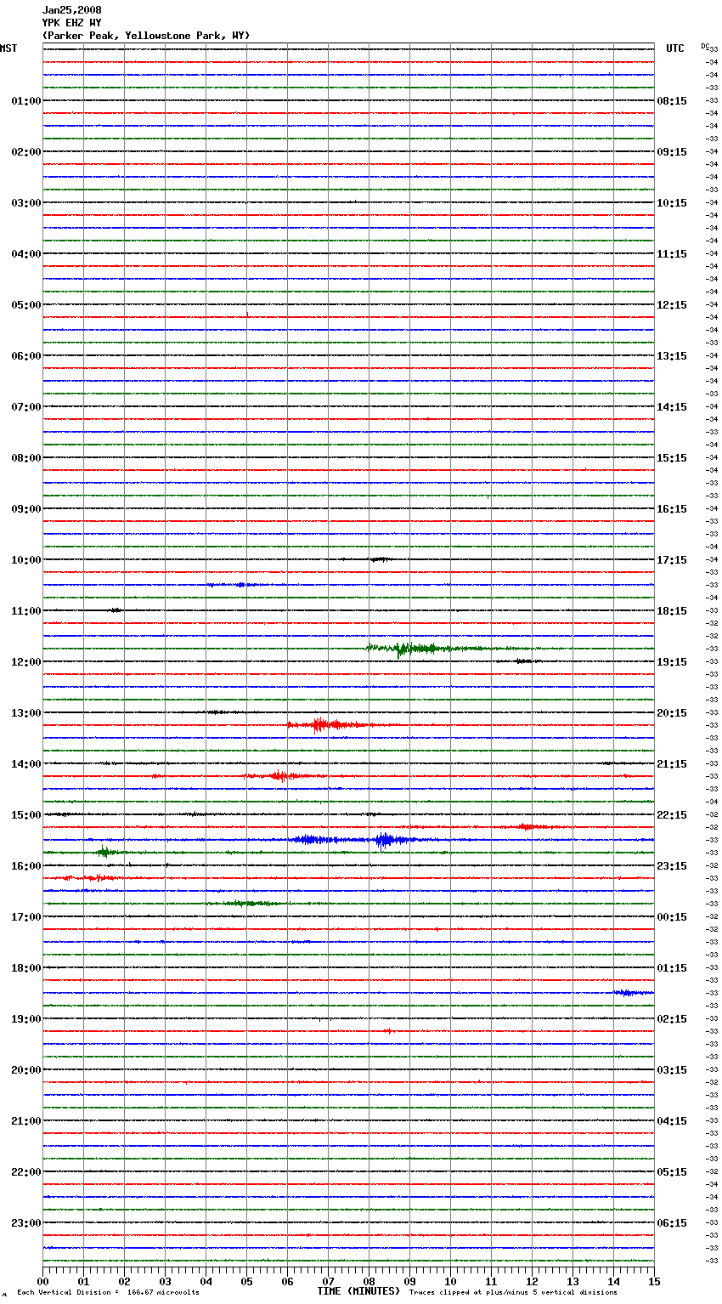Click the DC column header at top right
This screenshot has height=1304, width=722.
point(705,46)
